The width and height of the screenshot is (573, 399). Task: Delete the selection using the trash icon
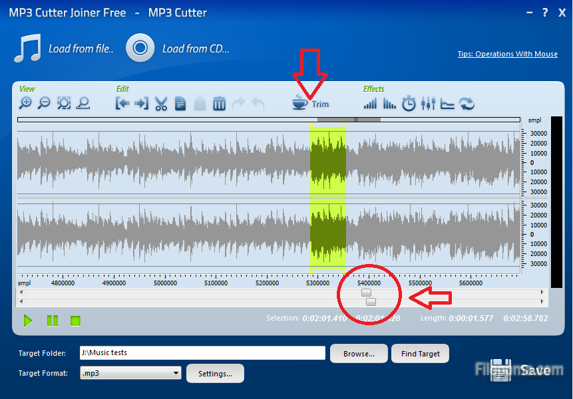[x=219, y=104]
